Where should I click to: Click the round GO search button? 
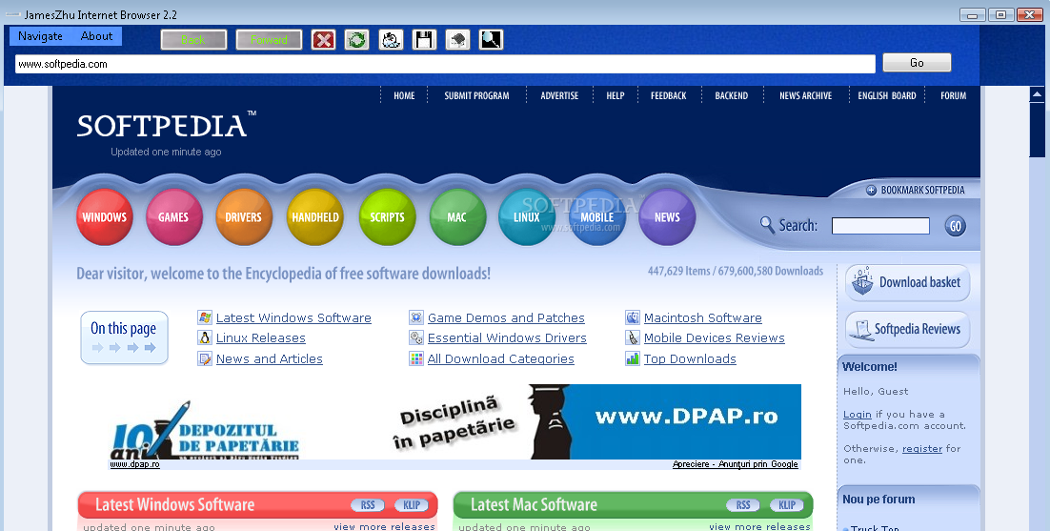coord(956,226)
